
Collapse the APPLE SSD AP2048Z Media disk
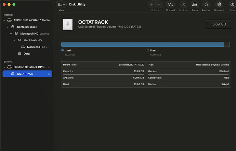click(x=4, y=20)
